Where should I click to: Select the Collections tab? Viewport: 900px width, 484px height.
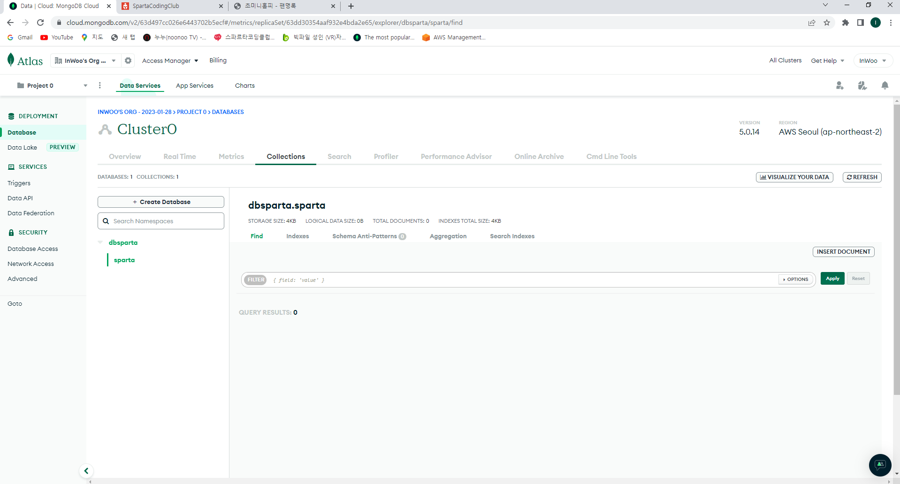tap(286, 157)
